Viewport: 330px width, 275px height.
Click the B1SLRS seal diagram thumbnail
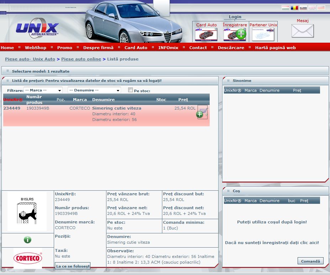(x=27, y=211)
